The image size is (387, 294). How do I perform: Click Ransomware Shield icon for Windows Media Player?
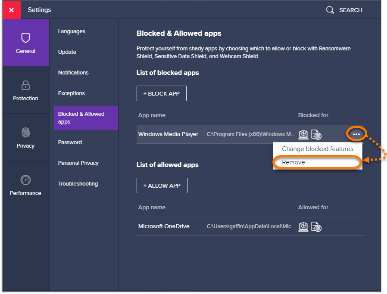[303, 135]
